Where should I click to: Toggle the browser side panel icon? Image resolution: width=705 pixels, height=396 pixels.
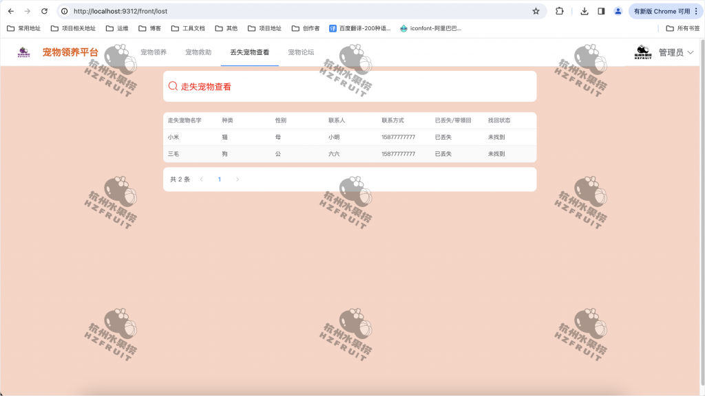click(x=600, y=11)
